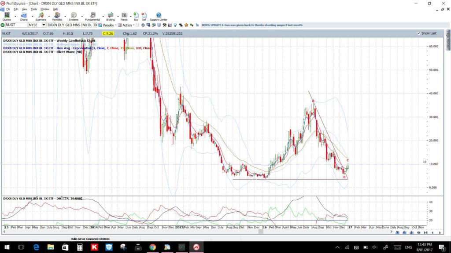Open the Fundamental tool

pos(92,16)
